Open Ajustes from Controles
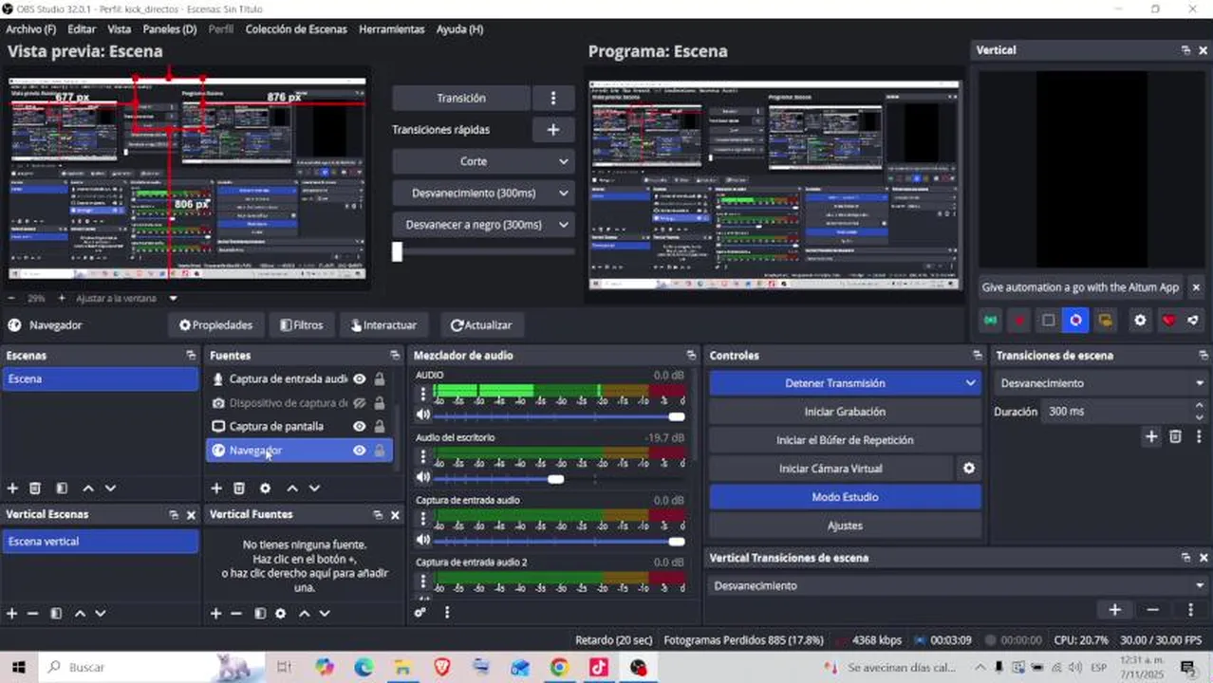The height and width of the screenshot is (683, 1213). tap(845, 526)
